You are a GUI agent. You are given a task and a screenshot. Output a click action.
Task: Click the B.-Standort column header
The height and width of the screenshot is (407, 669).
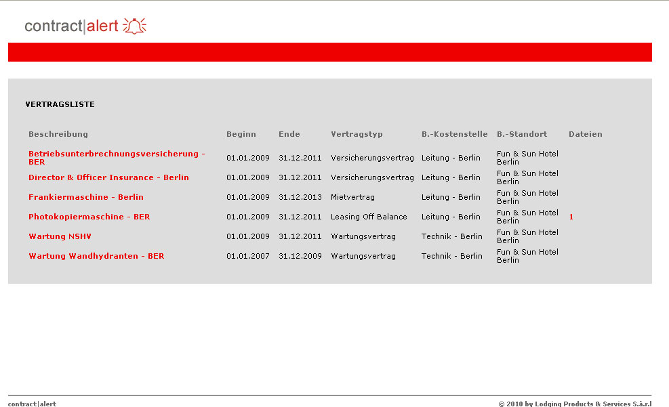click(521, 134)
